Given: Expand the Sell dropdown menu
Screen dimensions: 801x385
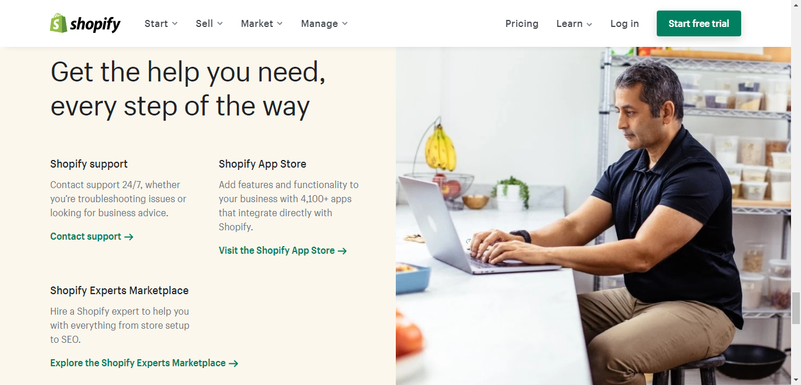Looking at the screenshot, I should 209,23.
